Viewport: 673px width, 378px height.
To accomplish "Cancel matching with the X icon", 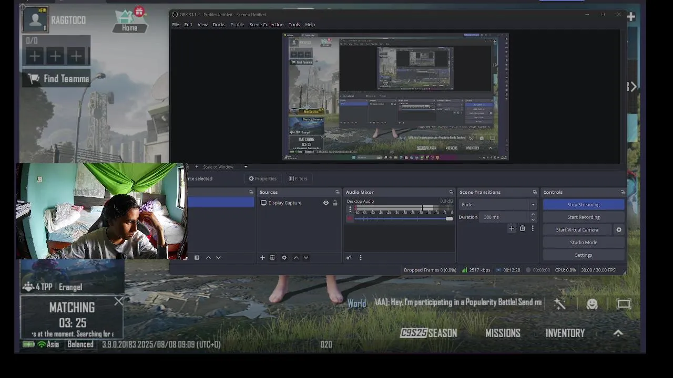I will pyautogui.click(x=118, y=301).
